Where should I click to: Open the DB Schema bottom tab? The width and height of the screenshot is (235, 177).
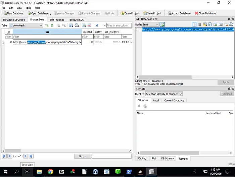[168, 159]
